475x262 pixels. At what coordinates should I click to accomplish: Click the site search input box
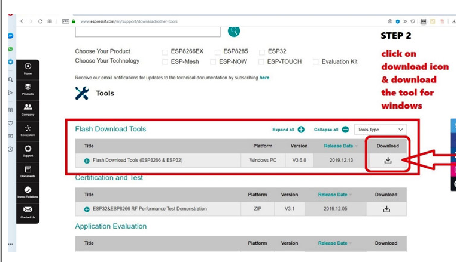[x=148, y=32]
